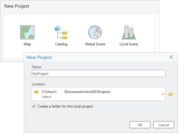The width and height of the screenshot is (178, 133).
Task: Select the Map project template icon
Action: pyautogui.click(x=27, y=32)
